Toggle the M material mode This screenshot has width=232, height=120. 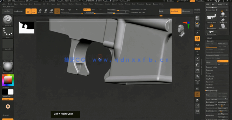77,10
